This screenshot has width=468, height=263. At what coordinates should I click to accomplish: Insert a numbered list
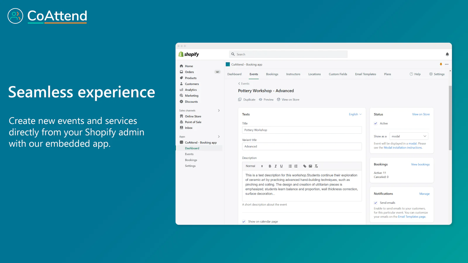[296, 166]
